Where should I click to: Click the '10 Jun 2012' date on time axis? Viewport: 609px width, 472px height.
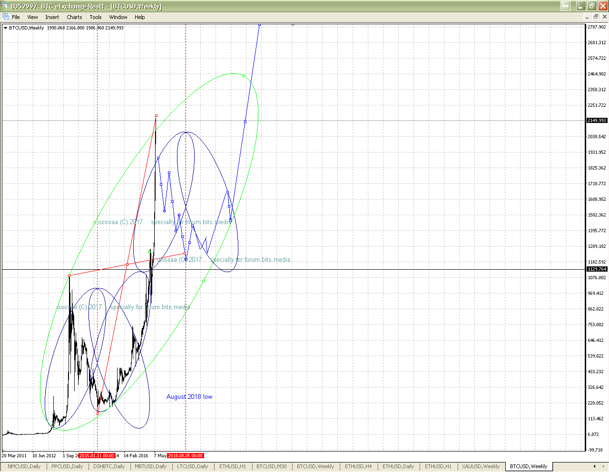(x=44, y=456)
